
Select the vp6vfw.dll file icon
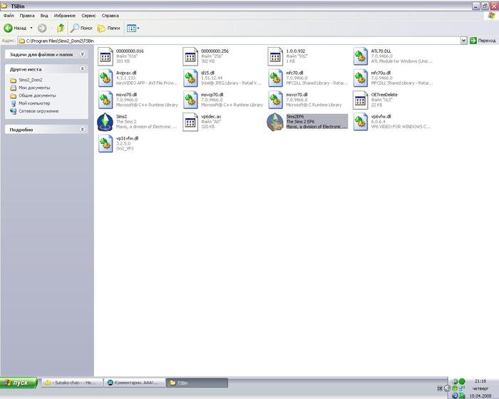(361, 122)
